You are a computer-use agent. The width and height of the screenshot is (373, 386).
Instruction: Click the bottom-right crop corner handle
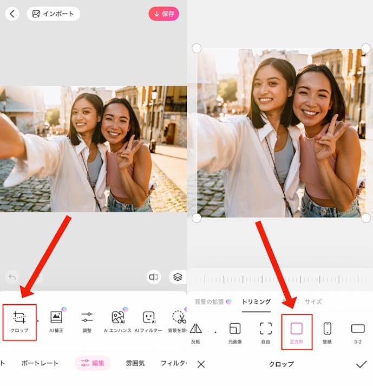[366, 218]
